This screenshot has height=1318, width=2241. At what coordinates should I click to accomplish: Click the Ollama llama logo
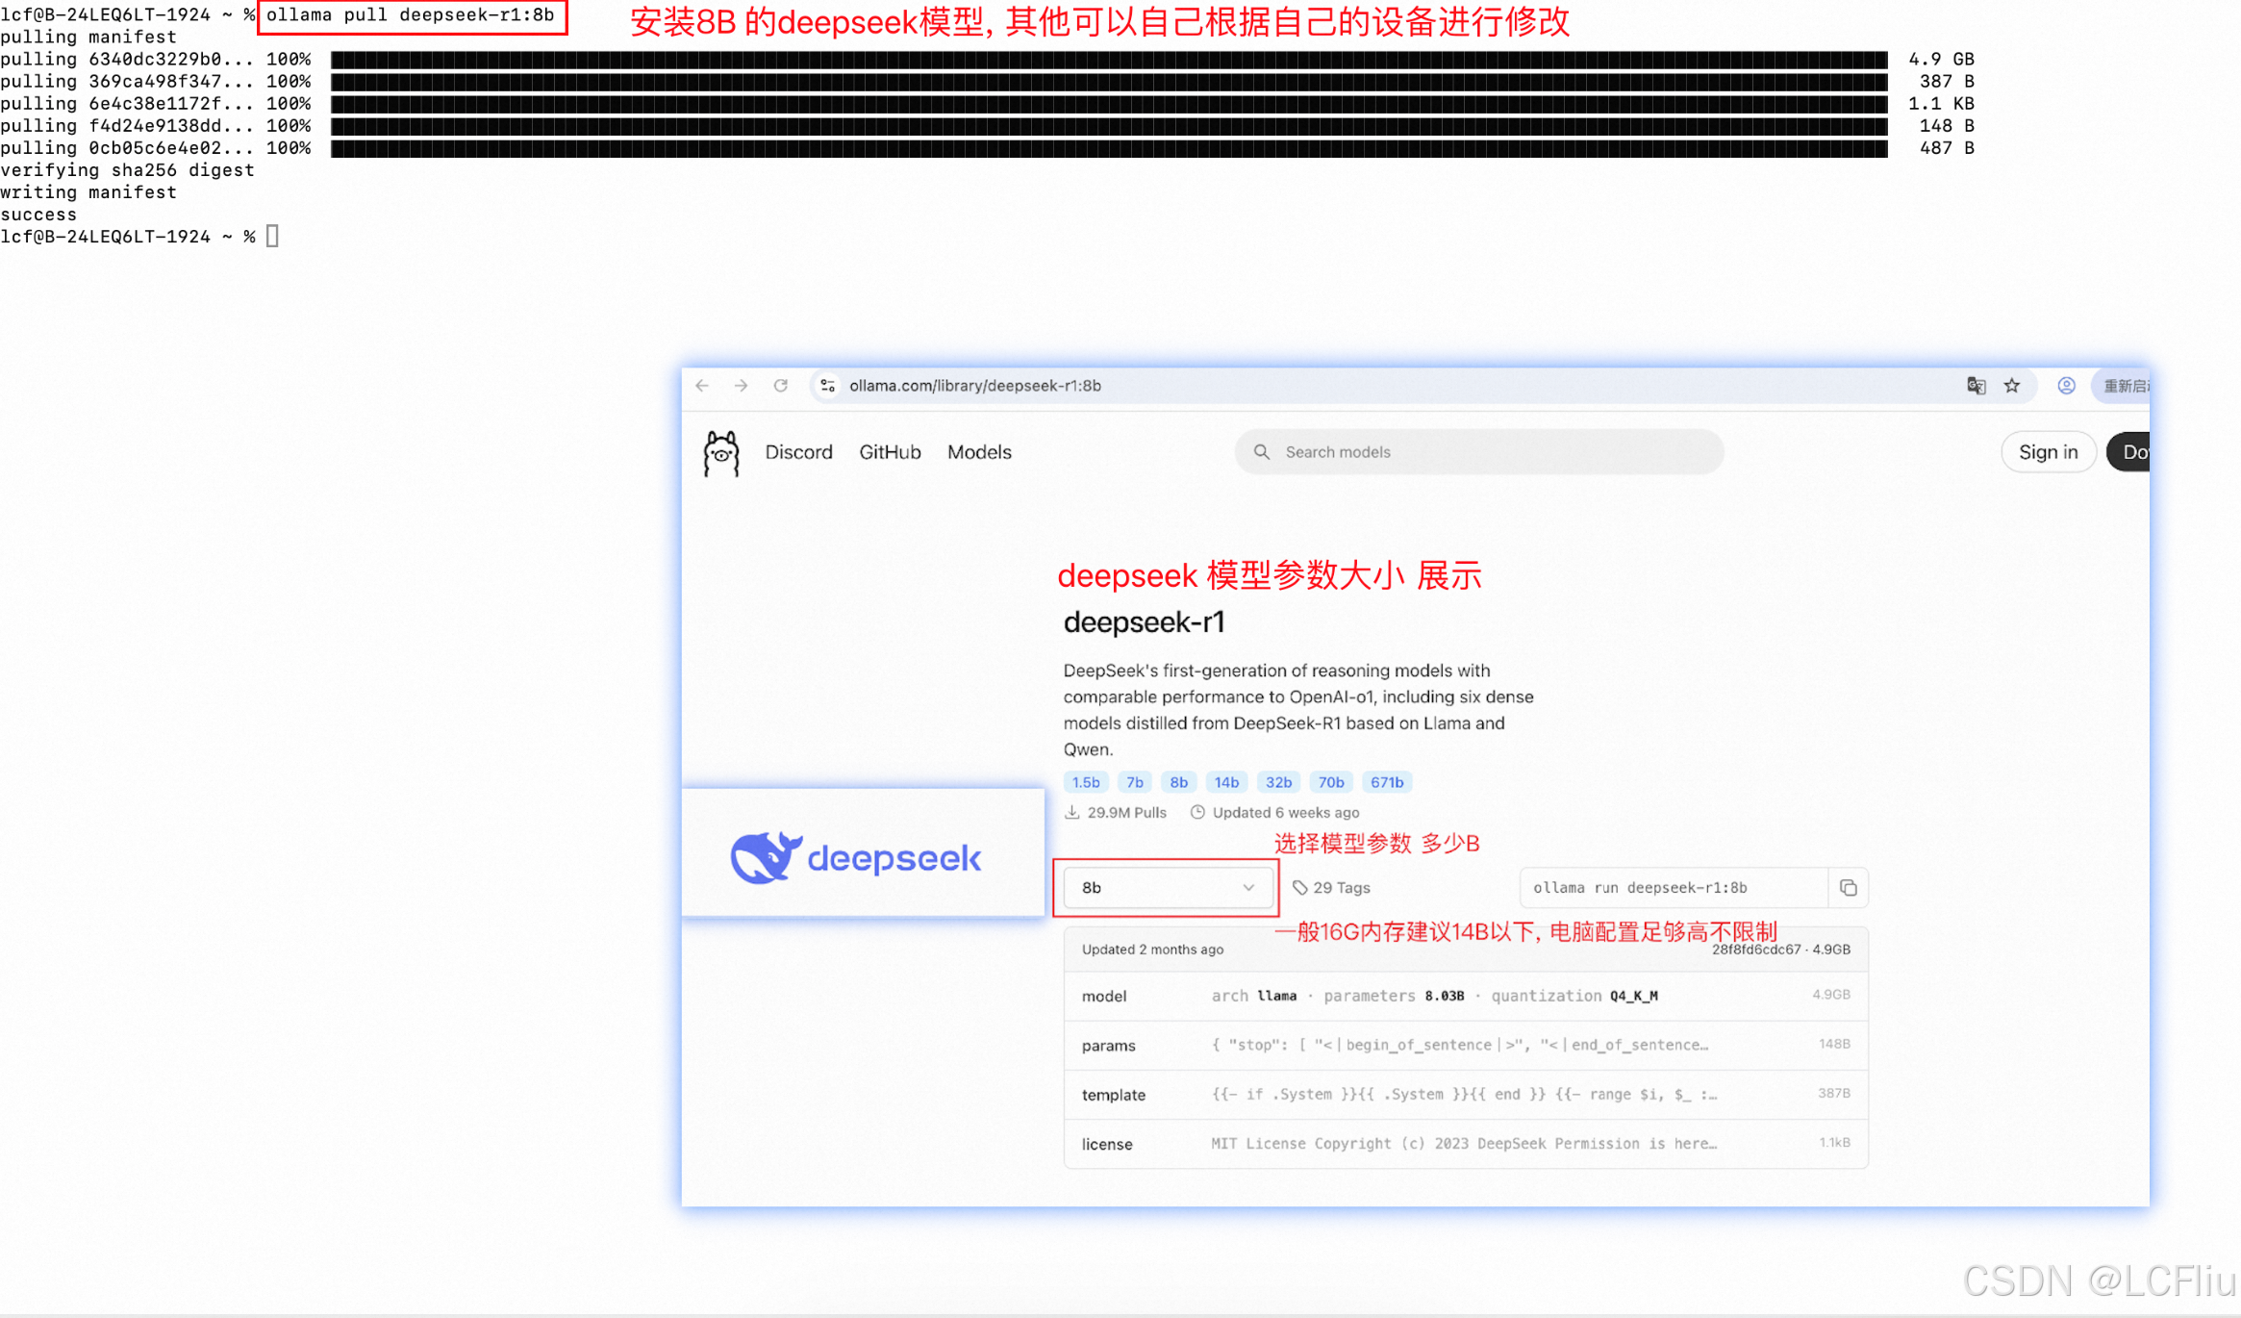721,453
